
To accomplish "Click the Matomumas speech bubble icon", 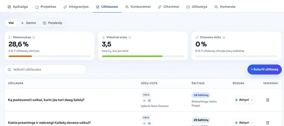I will click(x=10, y=37).
